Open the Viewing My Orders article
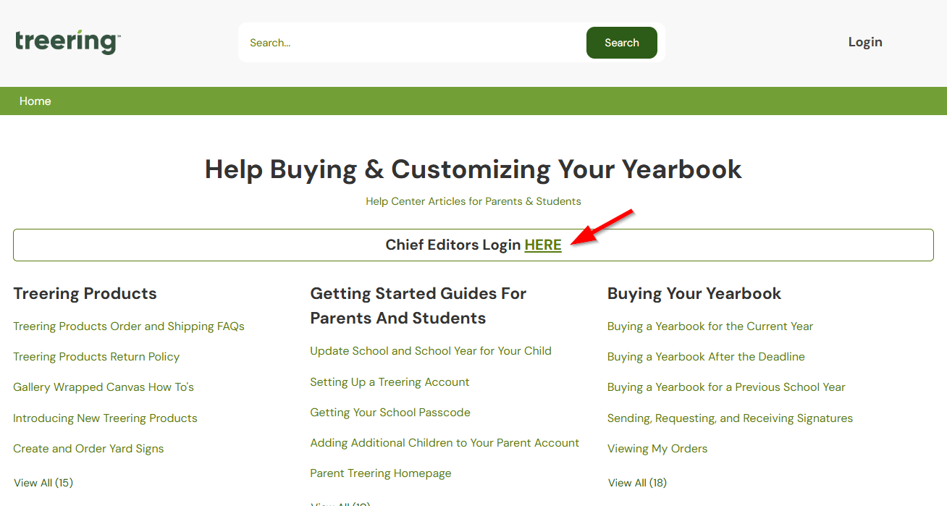The height and width of the screenshot is (506, 947). 657,449
